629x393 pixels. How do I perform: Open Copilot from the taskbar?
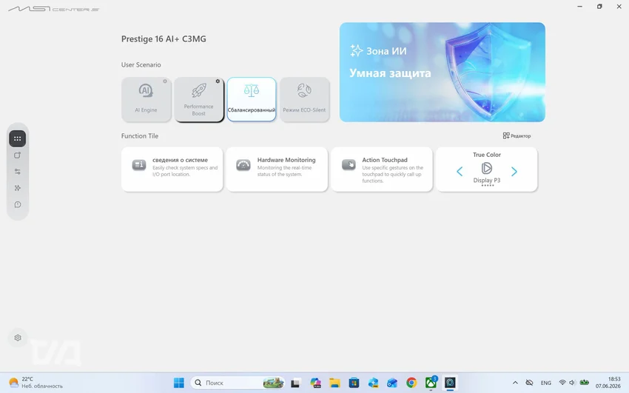tap(316, 383)
